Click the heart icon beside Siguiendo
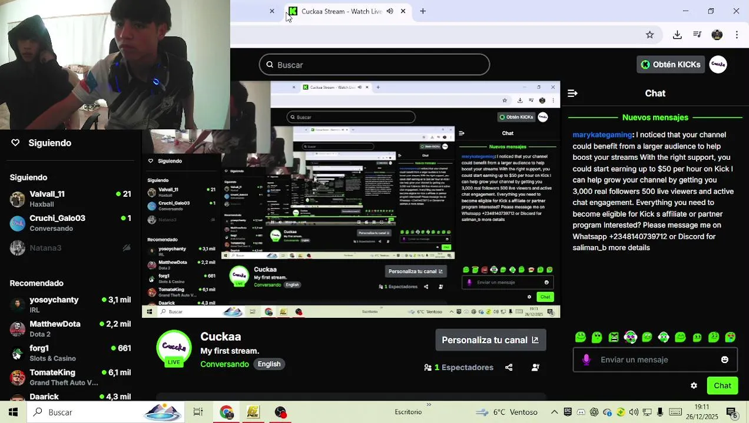The width and height of the screenshot is (749, 423). (x=15, y=143)
